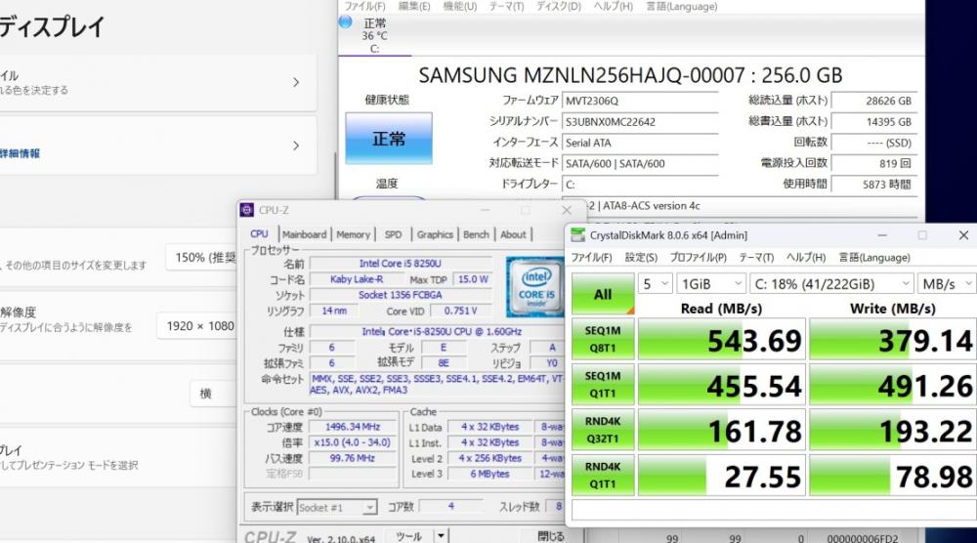The height and width of the screenshot is (543, 977).
Task: Open the 横 orientation dropdown
Action: click(213, 394)
